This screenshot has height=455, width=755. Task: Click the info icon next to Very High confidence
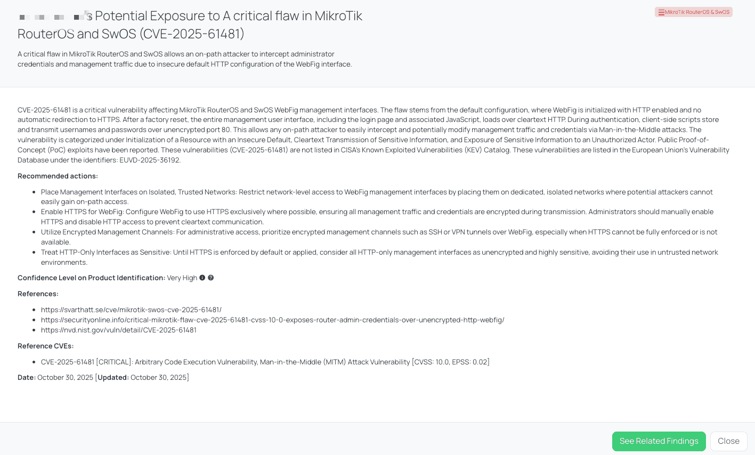[202, 278]
